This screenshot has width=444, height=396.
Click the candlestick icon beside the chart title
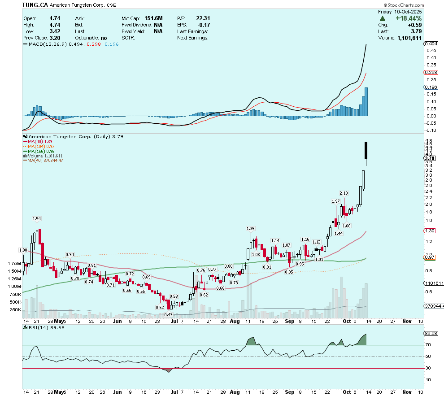[x=26, y=136]
